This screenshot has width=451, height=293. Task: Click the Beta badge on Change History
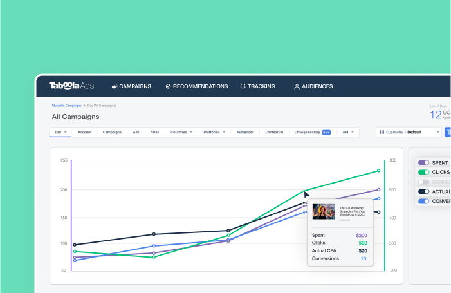(326, 133)
